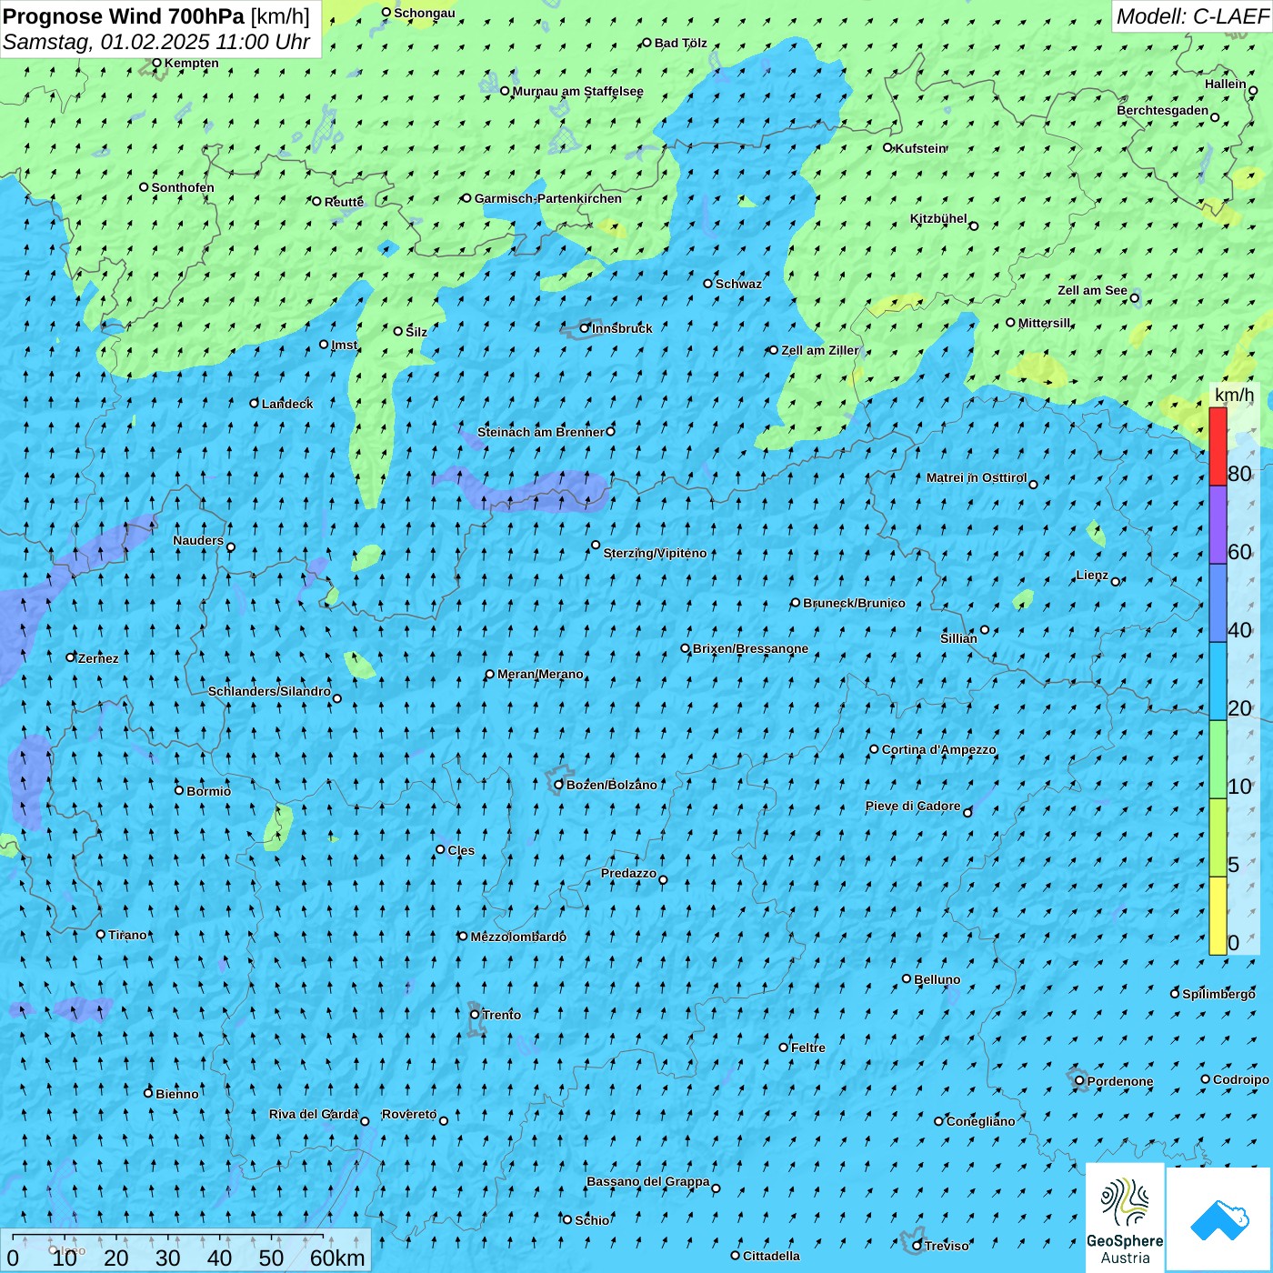Select the 'Garmisch-Partenkirchen' label
Image resolution: width=1273 pixels, height=1273 pixels.
(548, 198)
